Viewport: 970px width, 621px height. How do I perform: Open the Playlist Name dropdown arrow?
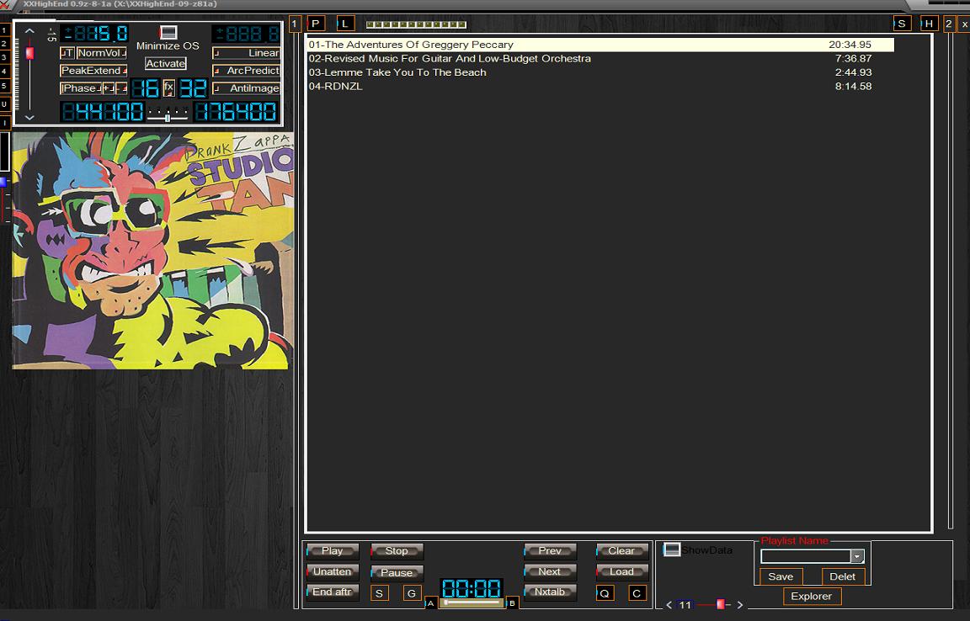pos(857,557)
